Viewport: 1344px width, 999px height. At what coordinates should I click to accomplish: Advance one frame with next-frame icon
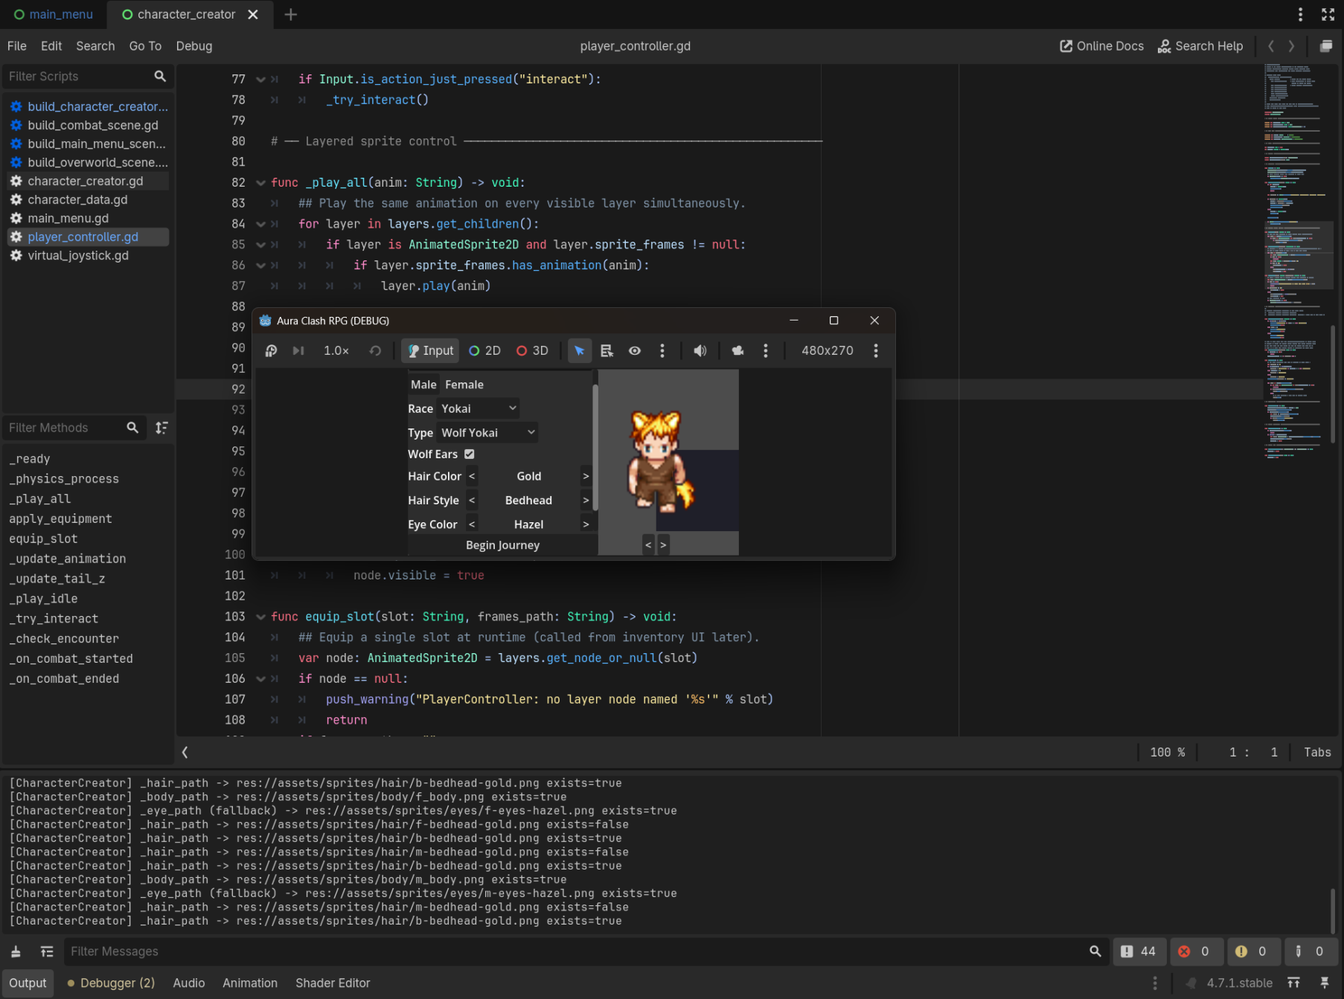[x=298, y=350]
